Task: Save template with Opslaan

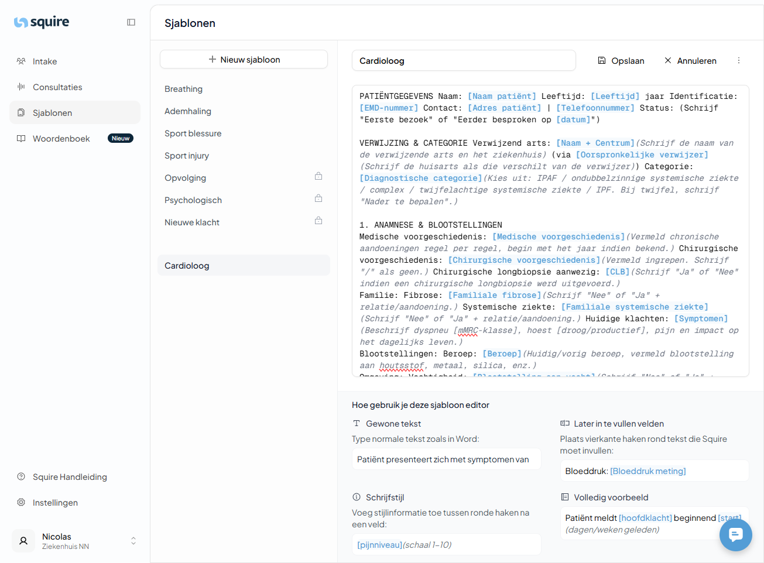Action: pos(621,61)
